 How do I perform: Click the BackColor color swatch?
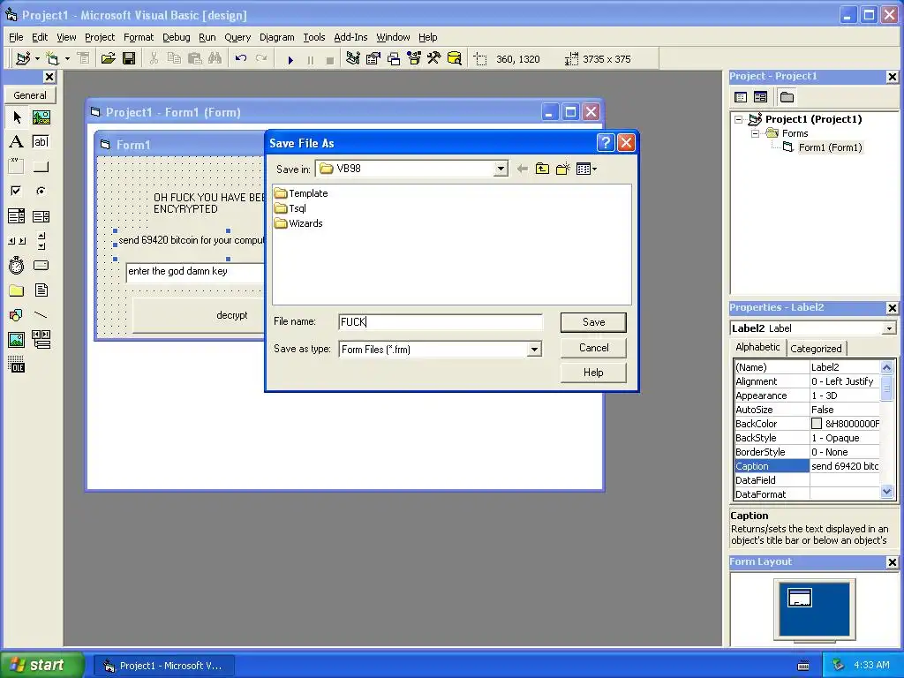817,424
